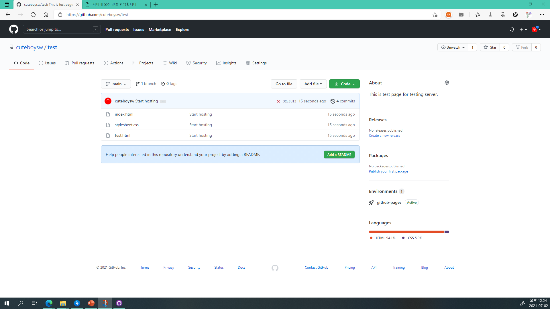This screenshot has width=550, height=309.
Task: Add this page to favorites
Action: [435, 15]
